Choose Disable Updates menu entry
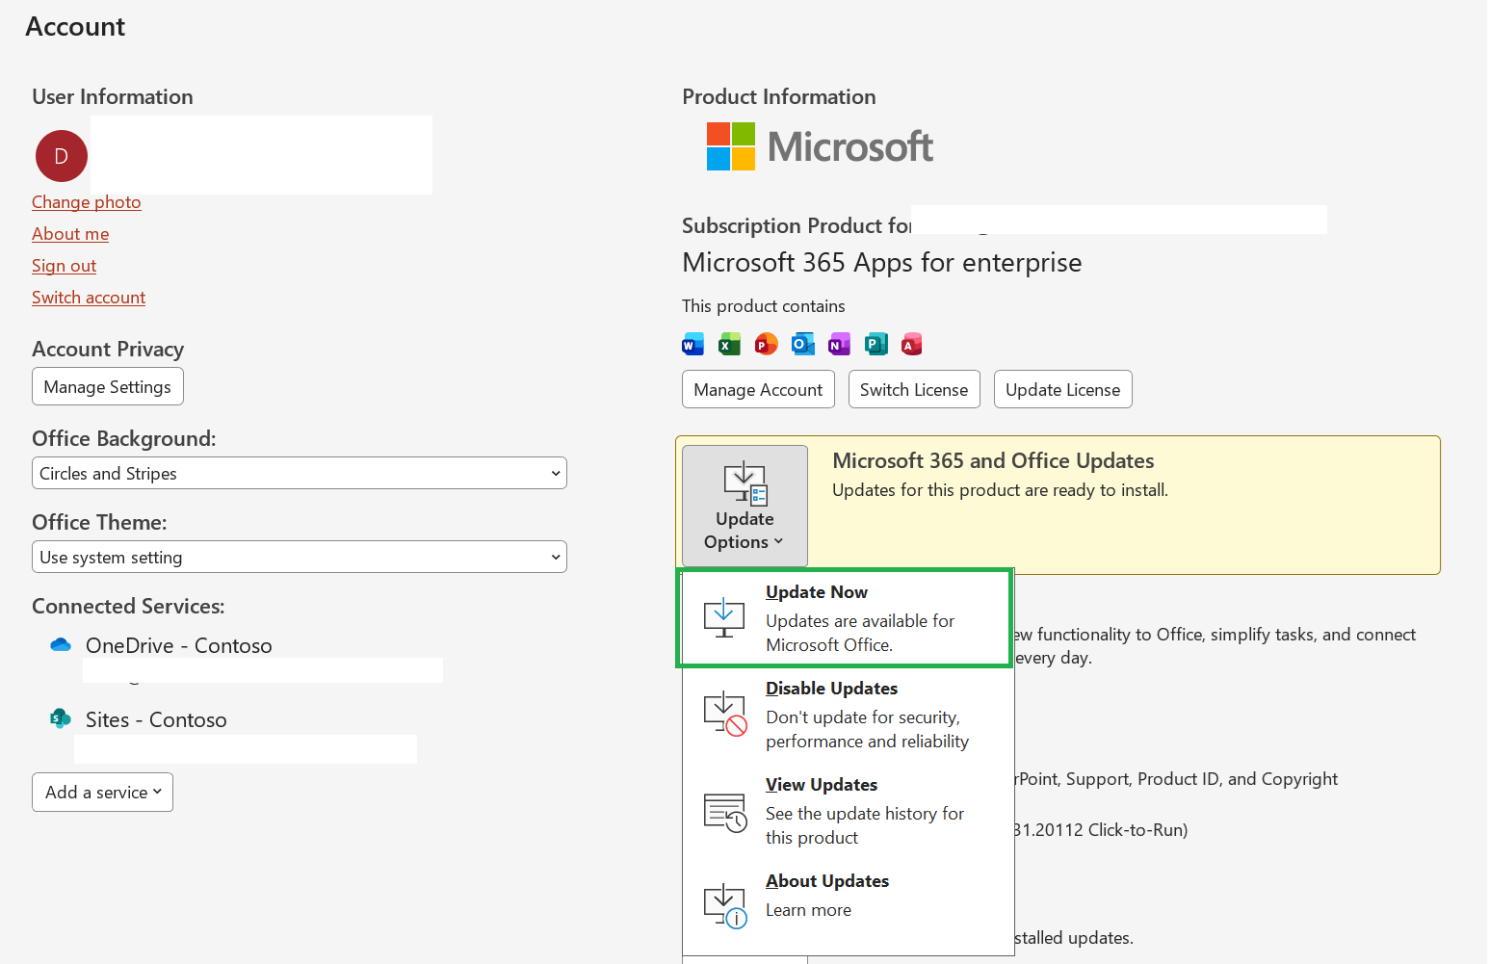 [848, 715]
